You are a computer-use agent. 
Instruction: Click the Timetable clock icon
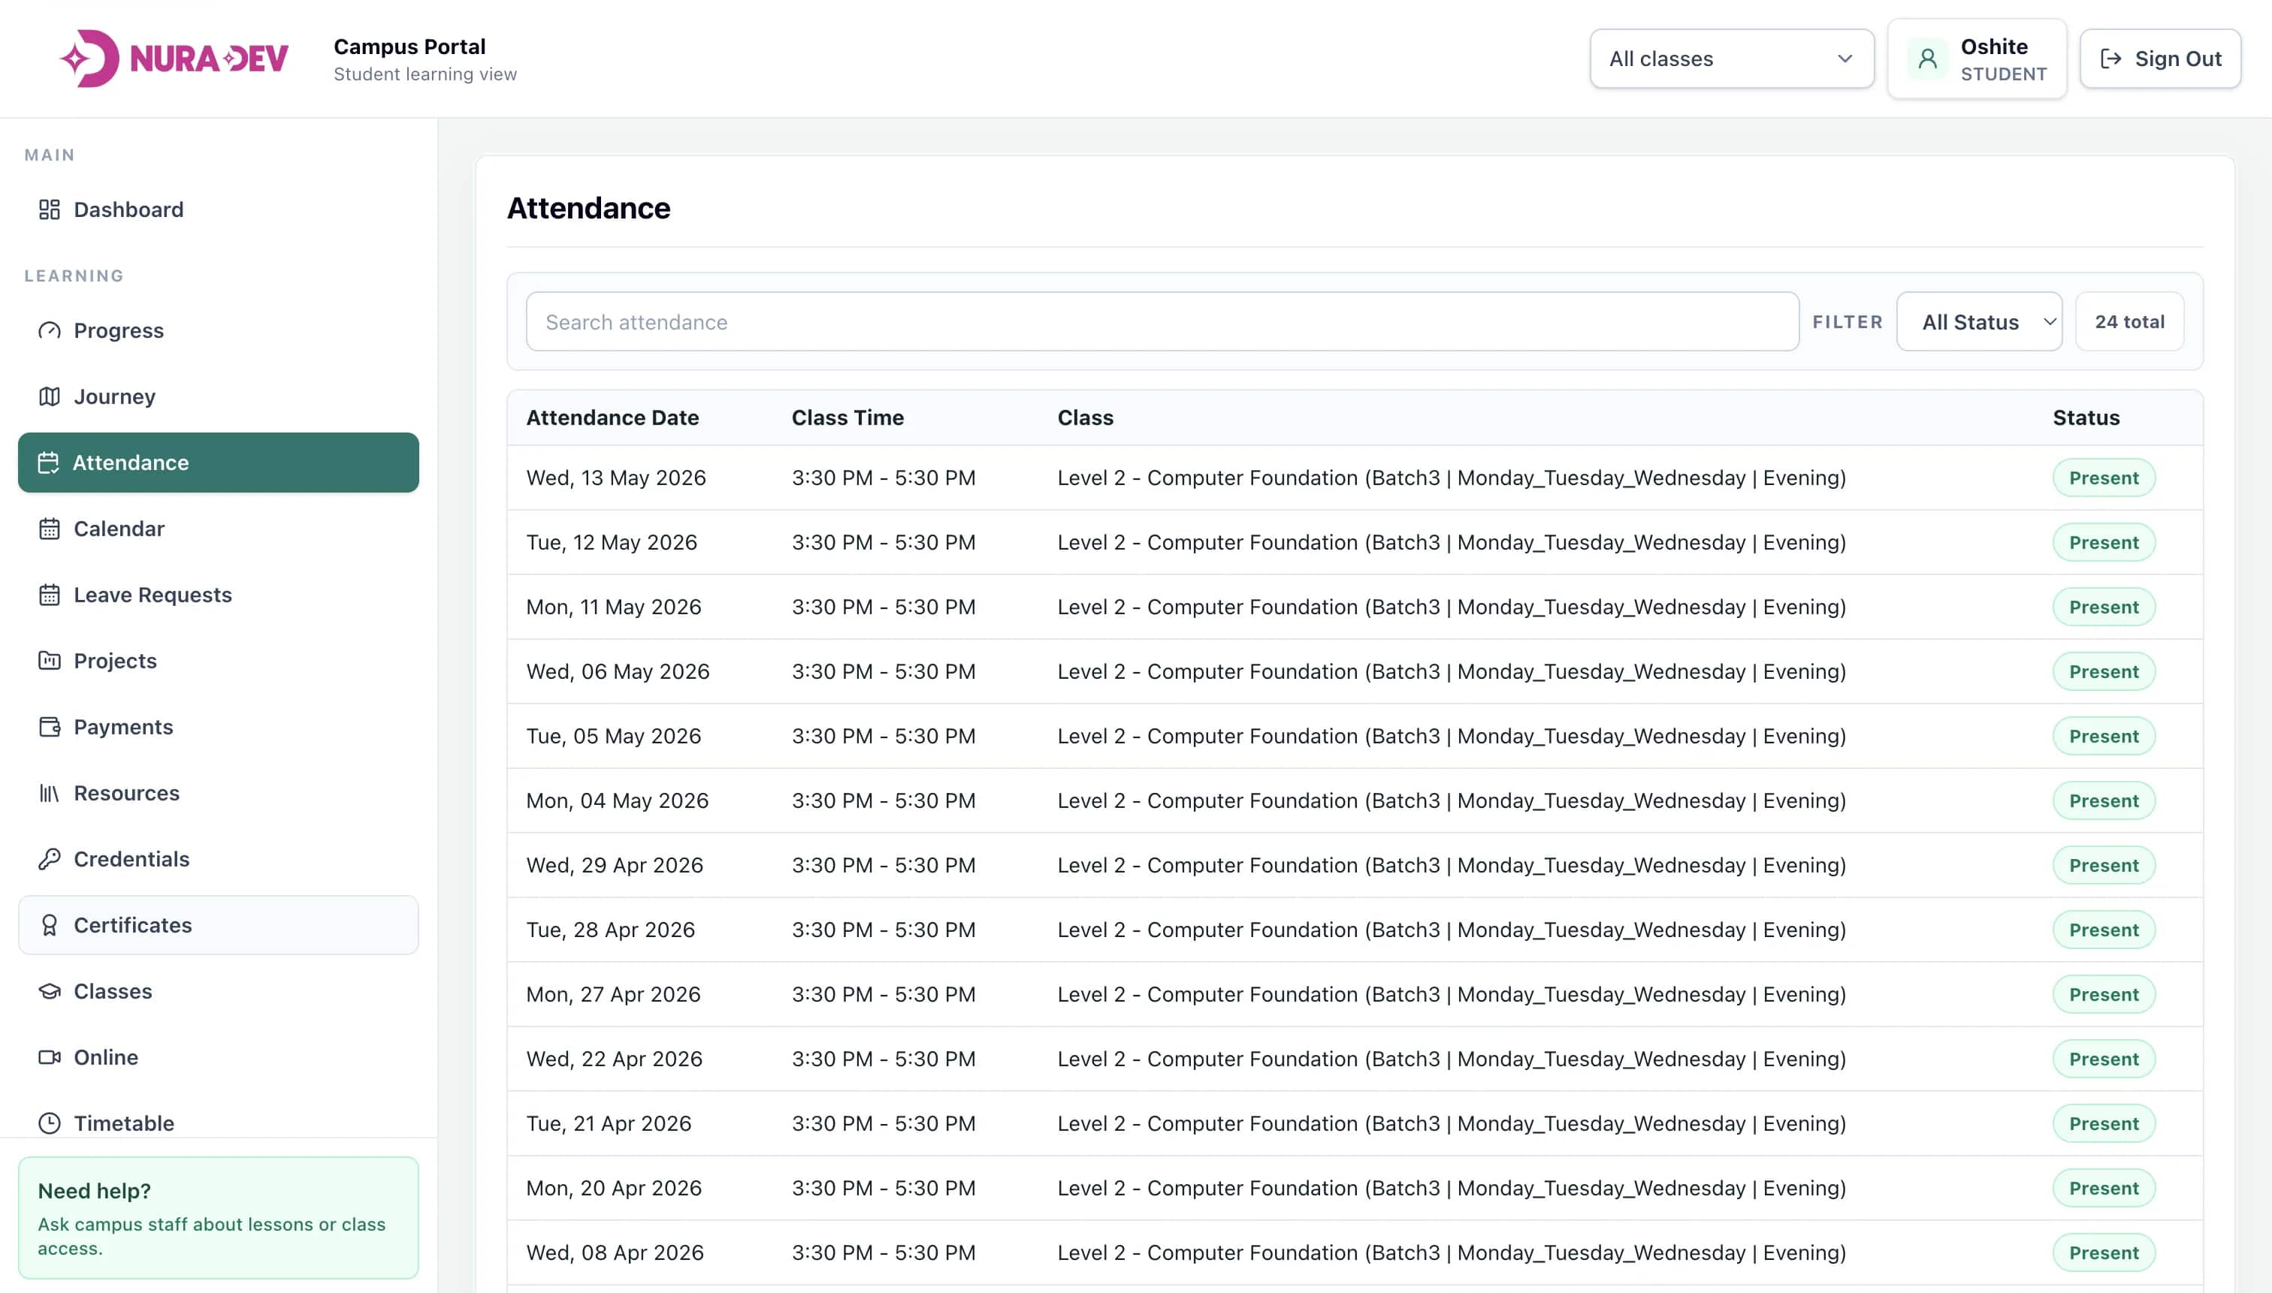click(x=50, y=1123)
